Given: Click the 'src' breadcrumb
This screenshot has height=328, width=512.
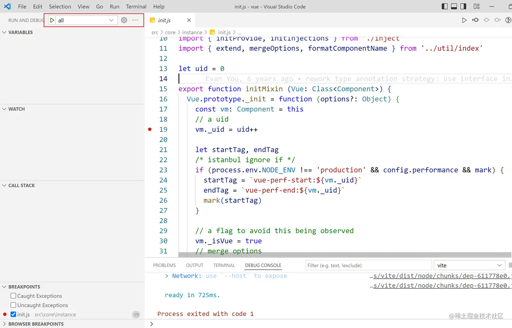Looking at the screenshot, I should click(155, 32).
